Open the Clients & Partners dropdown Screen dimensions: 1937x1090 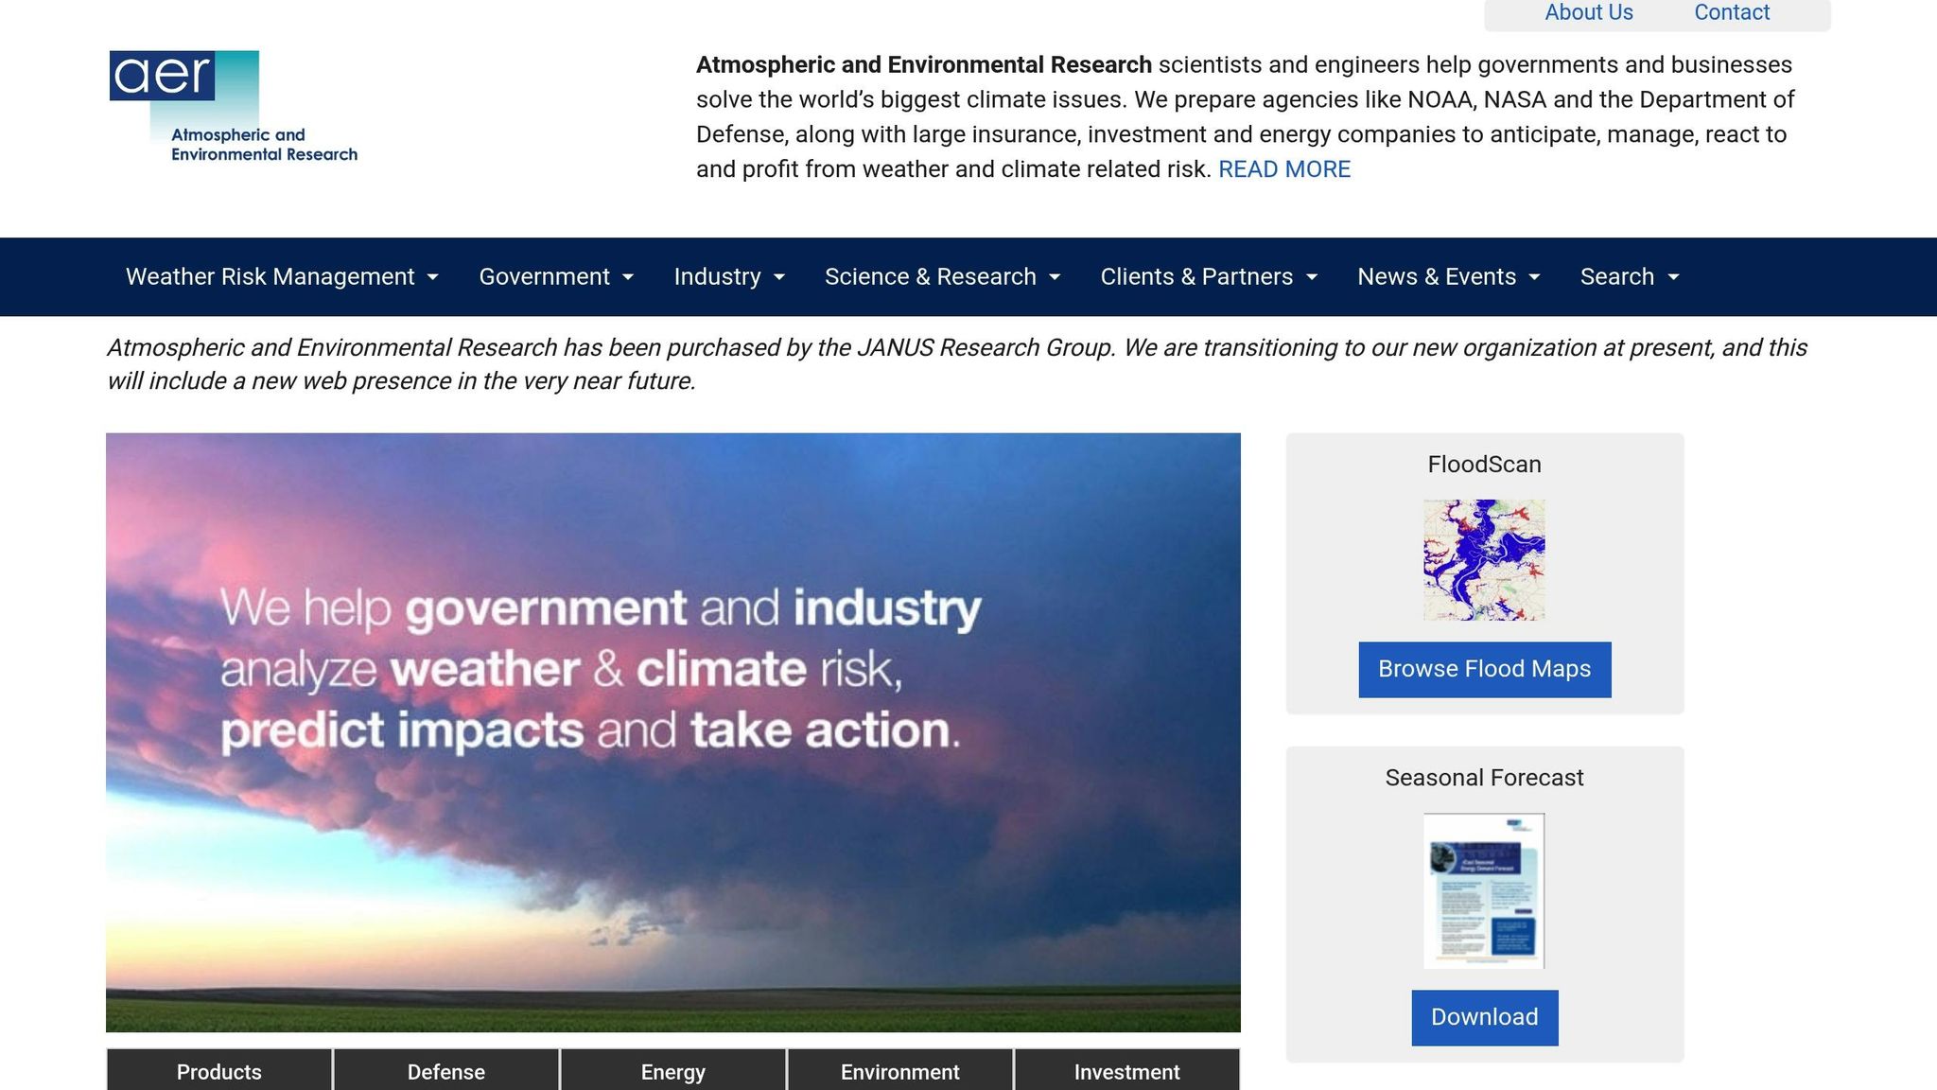coord(1209,277)
